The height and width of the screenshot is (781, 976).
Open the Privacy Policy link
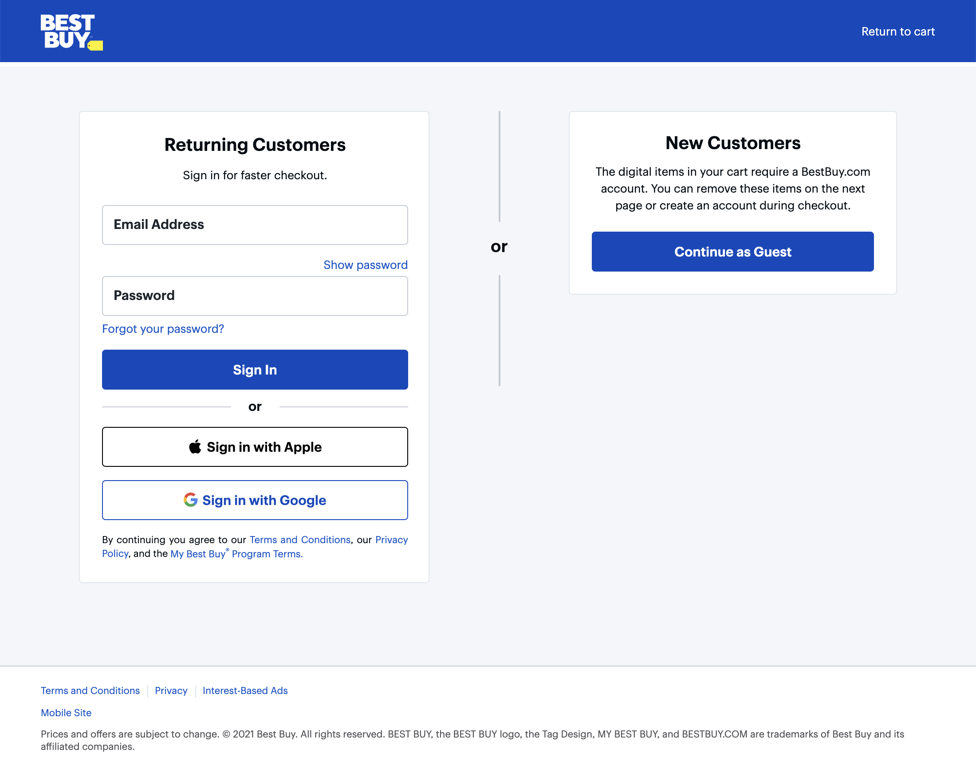(392, 540)
